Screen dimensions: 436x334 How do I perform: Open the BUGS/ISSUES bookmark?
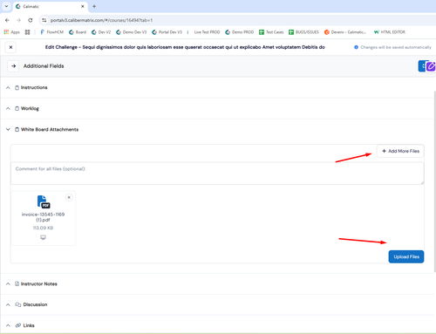point(303,32)
